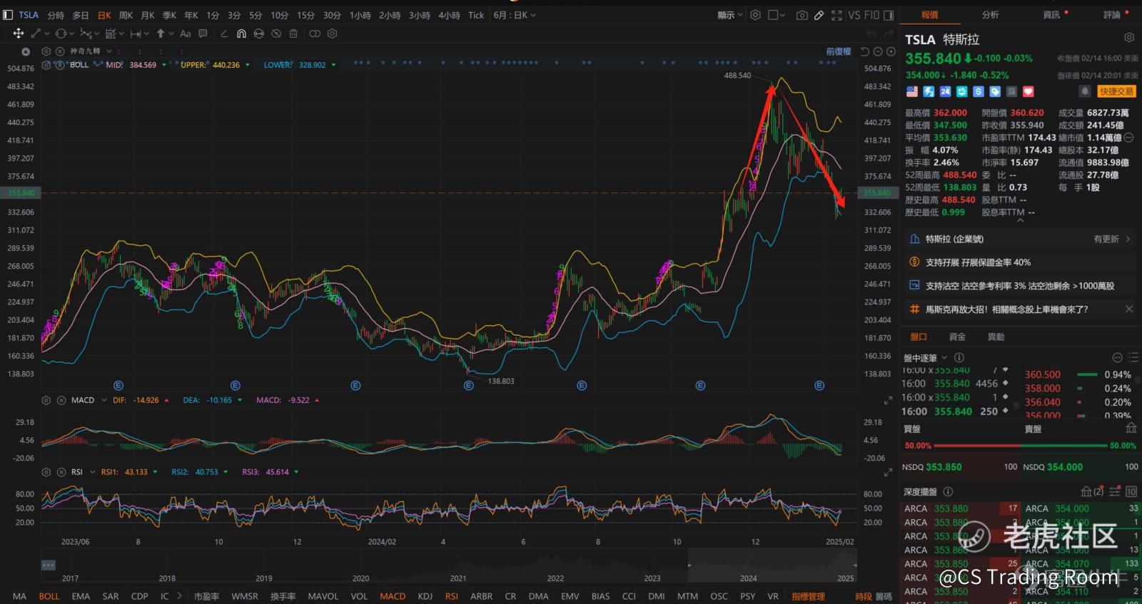Zoom in the chart with plus icon
Screen dimensions: 1142x604
click(891, 51)
